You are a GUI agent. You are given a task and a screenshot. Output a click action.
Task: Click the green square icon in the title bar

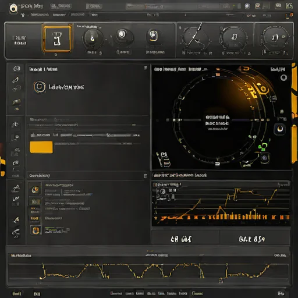tap(289, 6)
